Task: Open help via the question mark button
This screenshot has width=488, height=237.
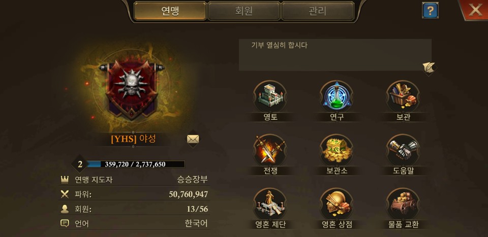Action: 430,11
